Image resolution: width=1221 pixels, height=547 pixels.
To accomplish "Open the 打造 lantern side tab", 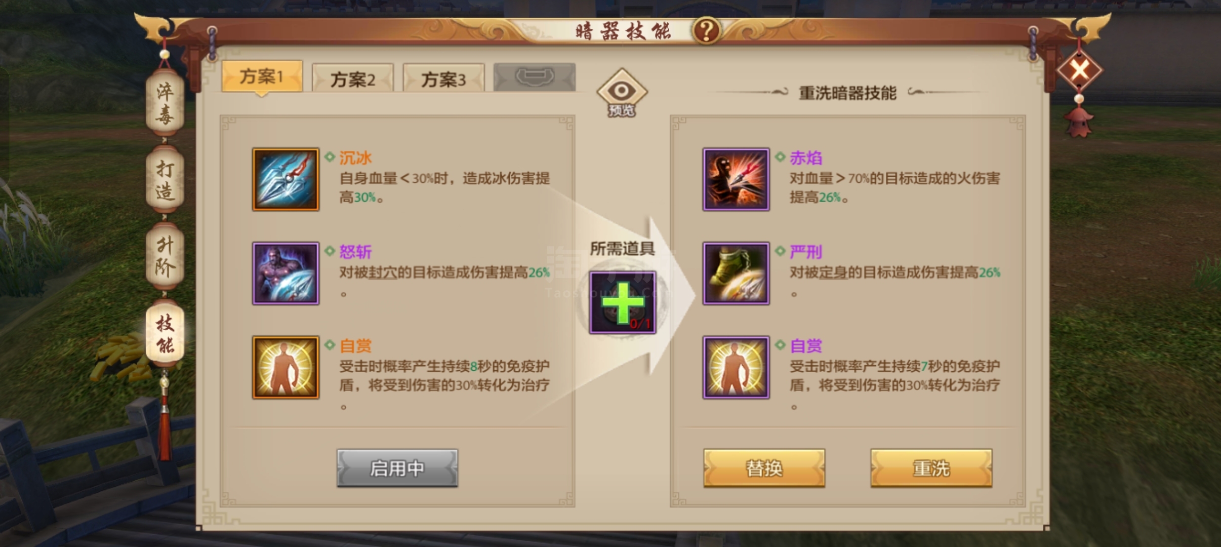I will (x=165, y=180).
